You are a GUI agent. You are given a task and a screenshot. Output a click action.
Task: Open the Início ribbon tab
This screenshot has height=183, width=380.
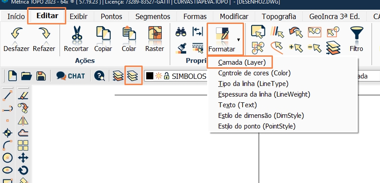pyautogui.click(x=16, y=16)
